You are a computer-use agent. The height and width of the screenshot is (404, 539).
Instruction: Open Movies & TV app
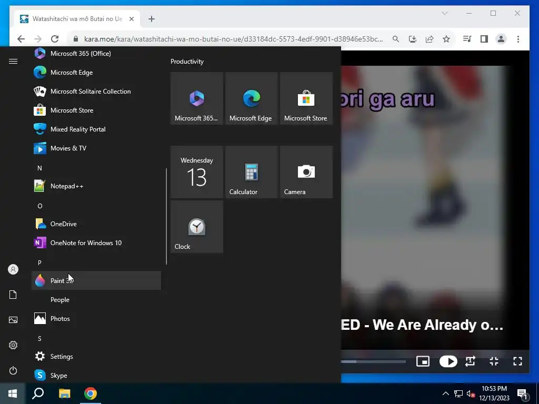tap(96, 148)
